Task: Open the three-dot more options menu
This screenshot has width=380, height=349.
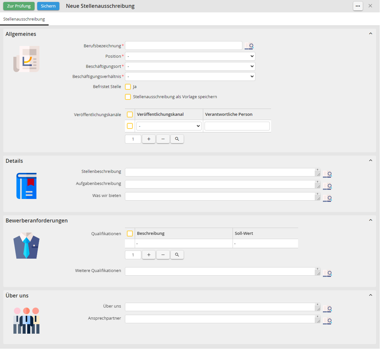Action: click(358, 6)
